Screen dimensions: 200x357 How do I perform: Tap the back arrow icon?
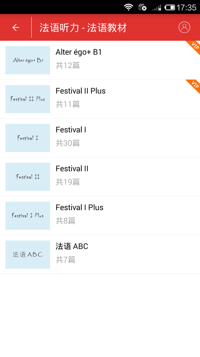tap(16, 27)
